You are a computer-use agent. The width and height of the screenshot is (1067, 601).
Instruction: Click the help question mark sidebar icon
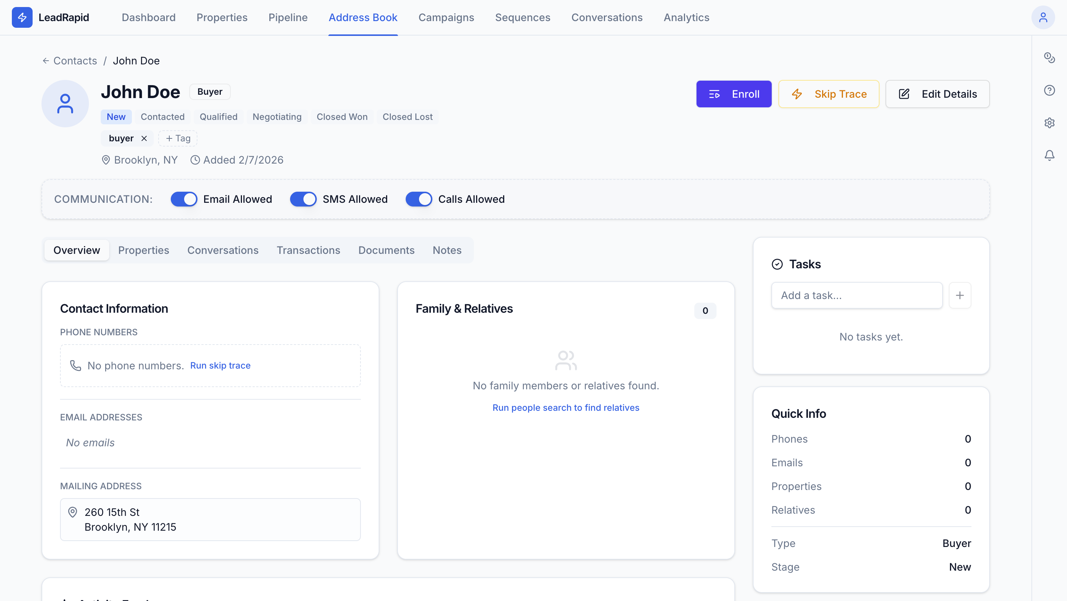(x=1049, y=90)
